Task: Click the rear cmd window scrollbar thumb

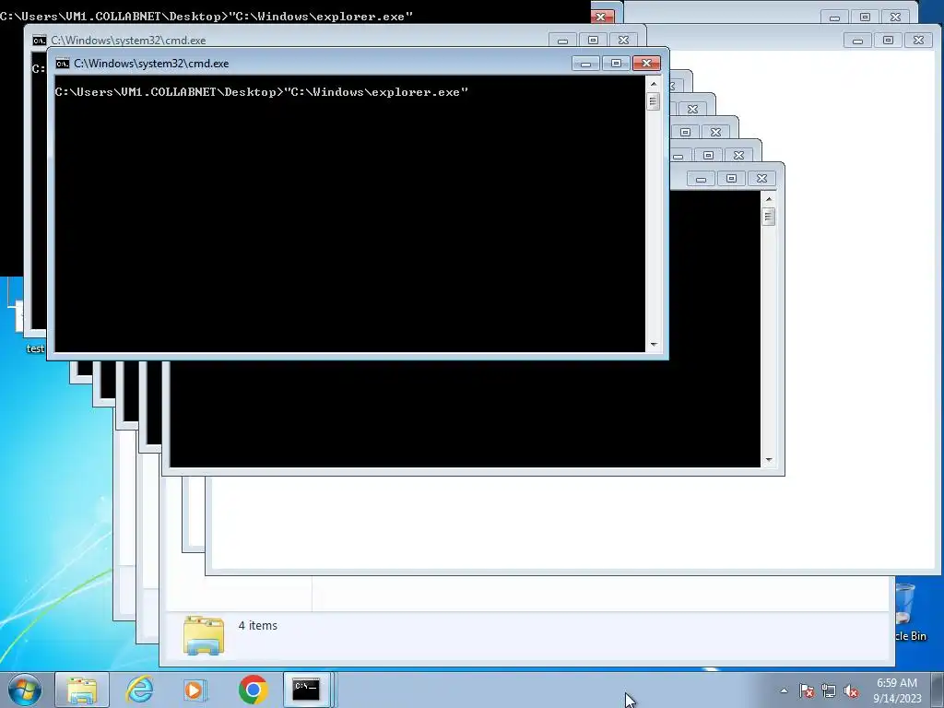Action: 769,216
